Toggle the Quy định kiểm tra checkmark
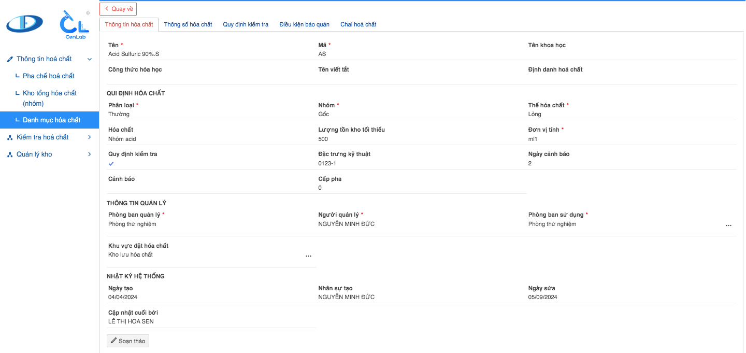 111,164
